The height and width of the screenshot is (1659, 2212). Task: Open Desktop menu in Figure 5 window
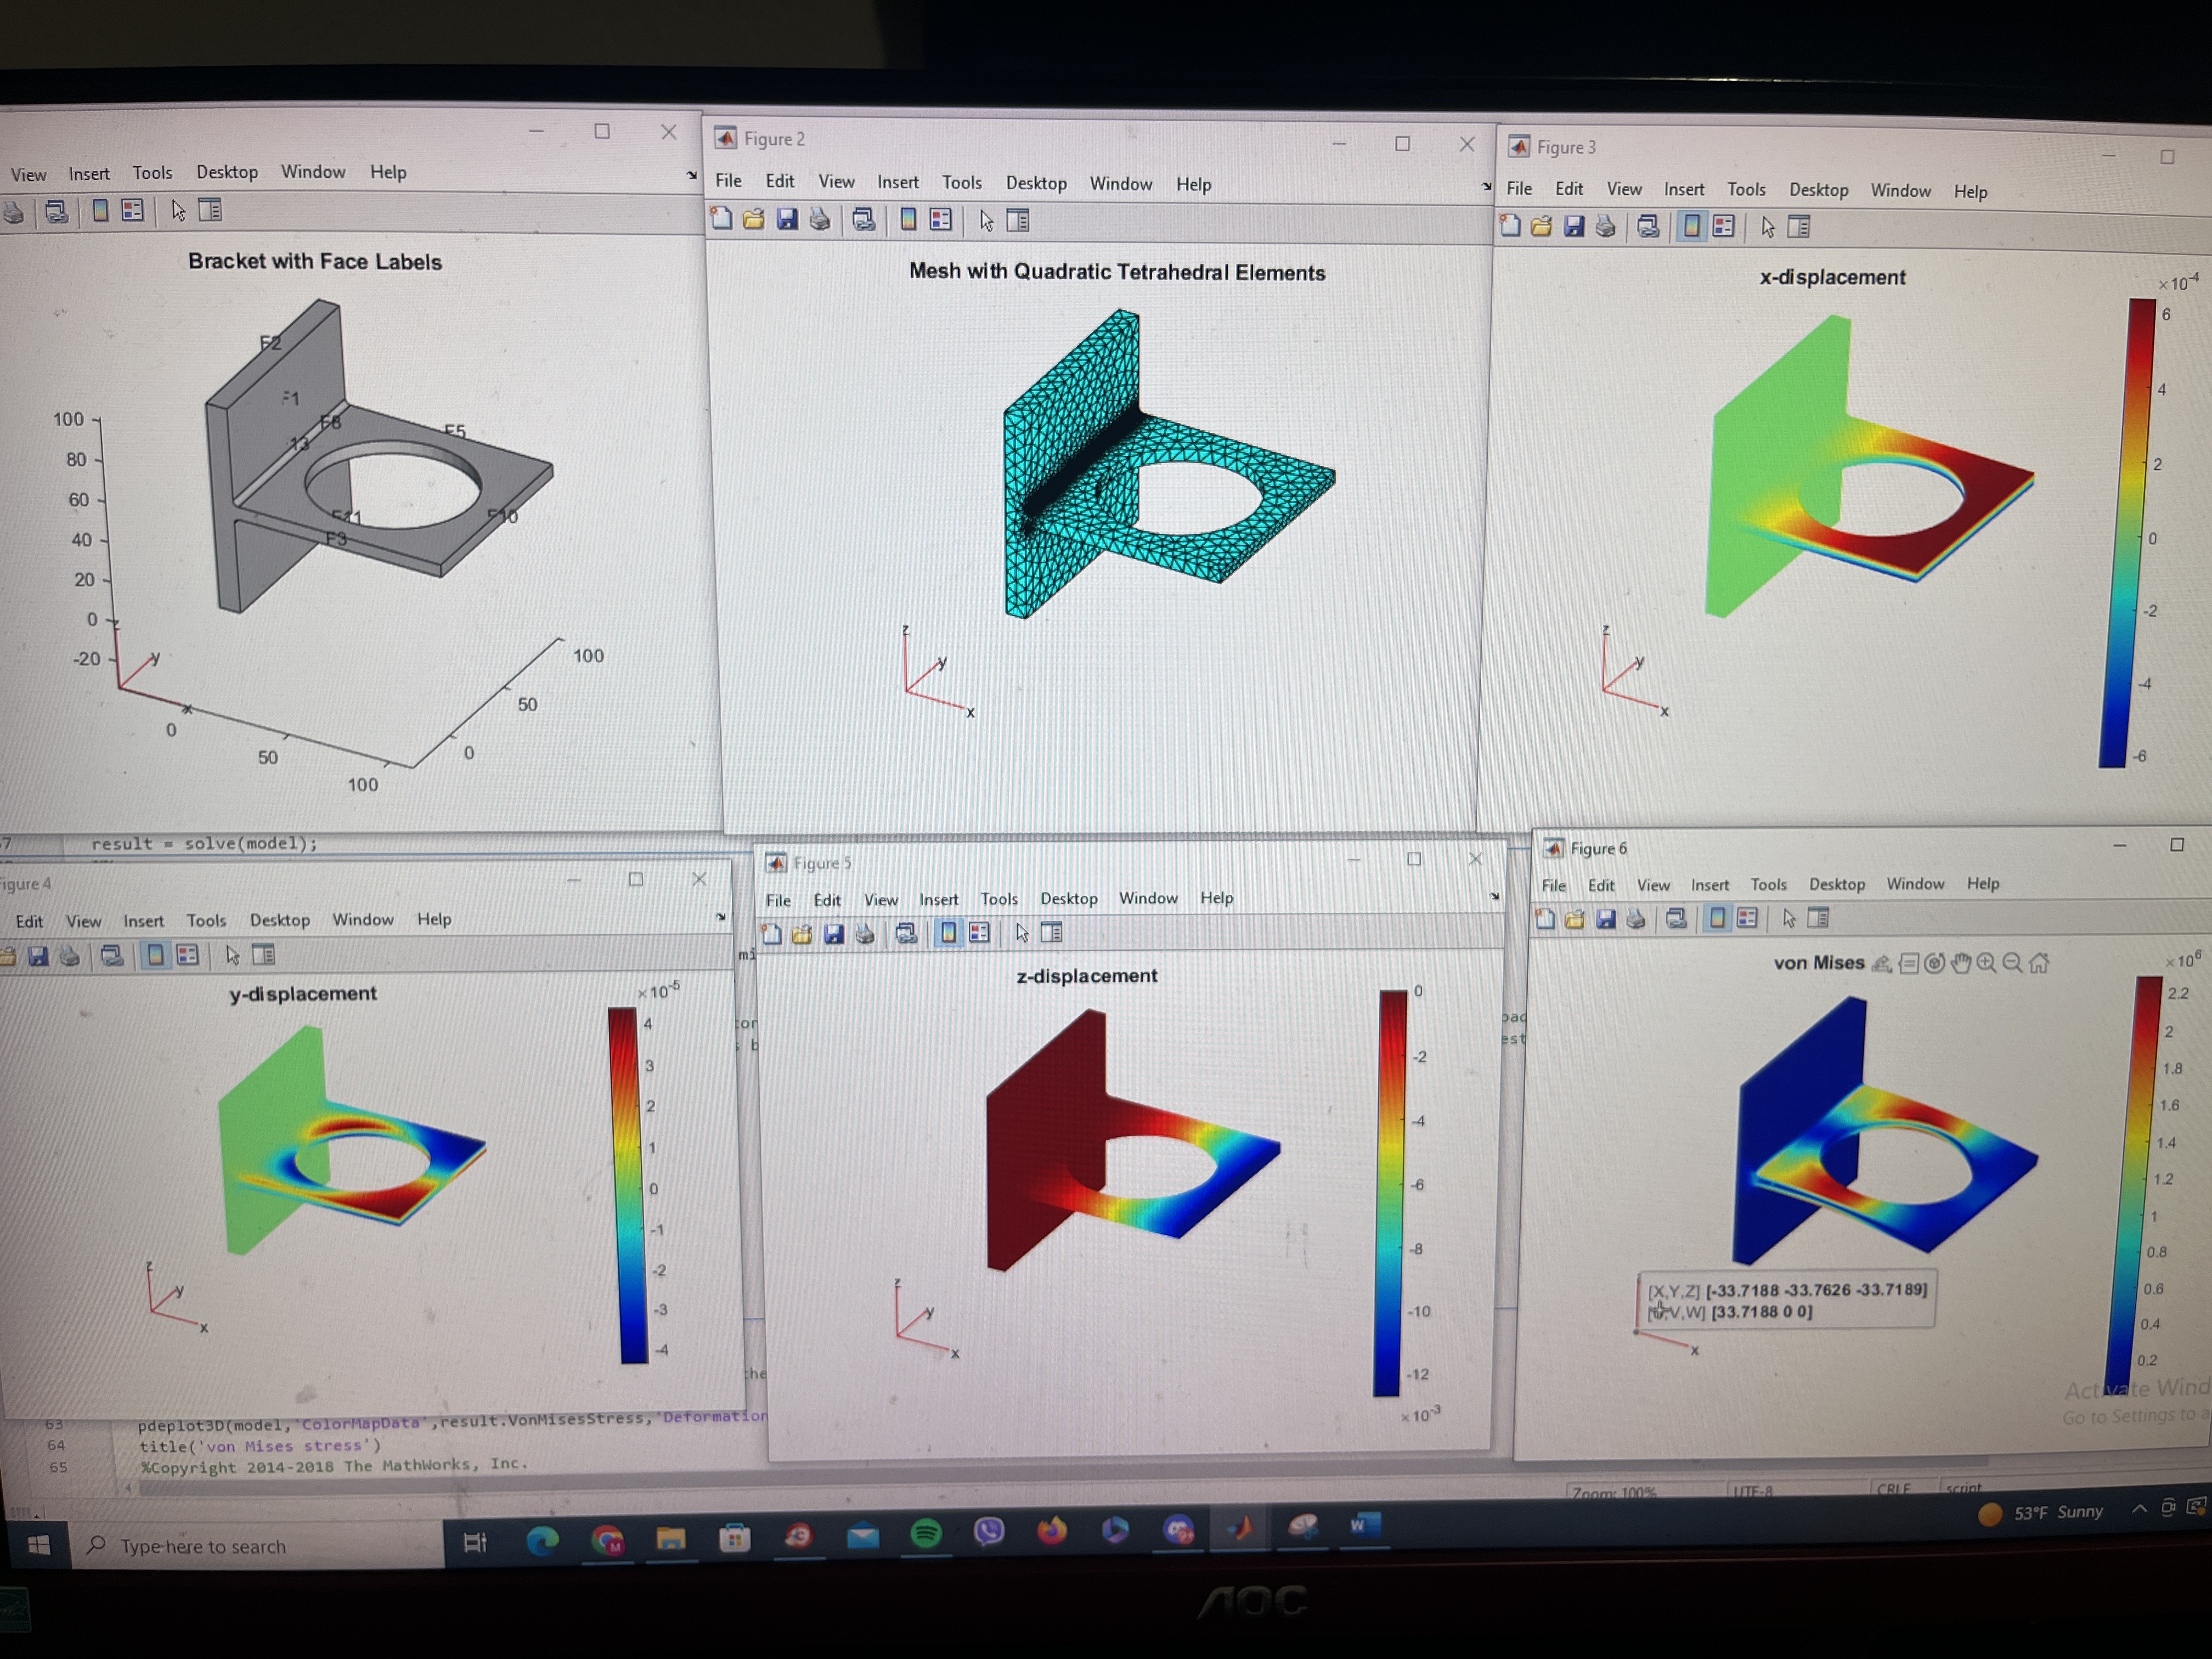pos(1068,898)
